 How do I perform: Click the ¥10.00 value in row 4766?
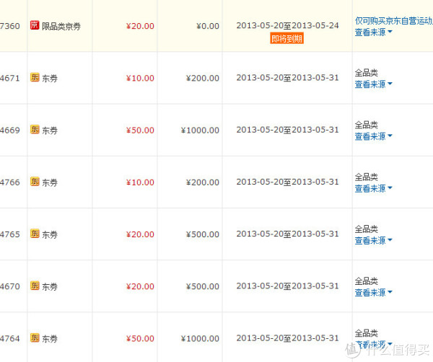point(140,182)
